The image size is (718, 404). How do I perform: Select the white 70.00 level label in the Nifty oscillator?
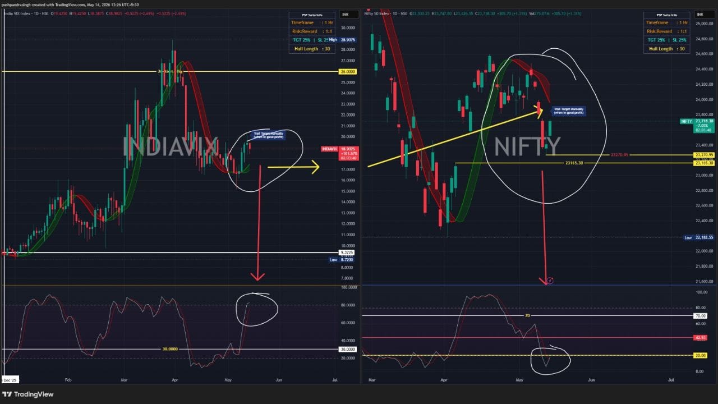[701, 316]
